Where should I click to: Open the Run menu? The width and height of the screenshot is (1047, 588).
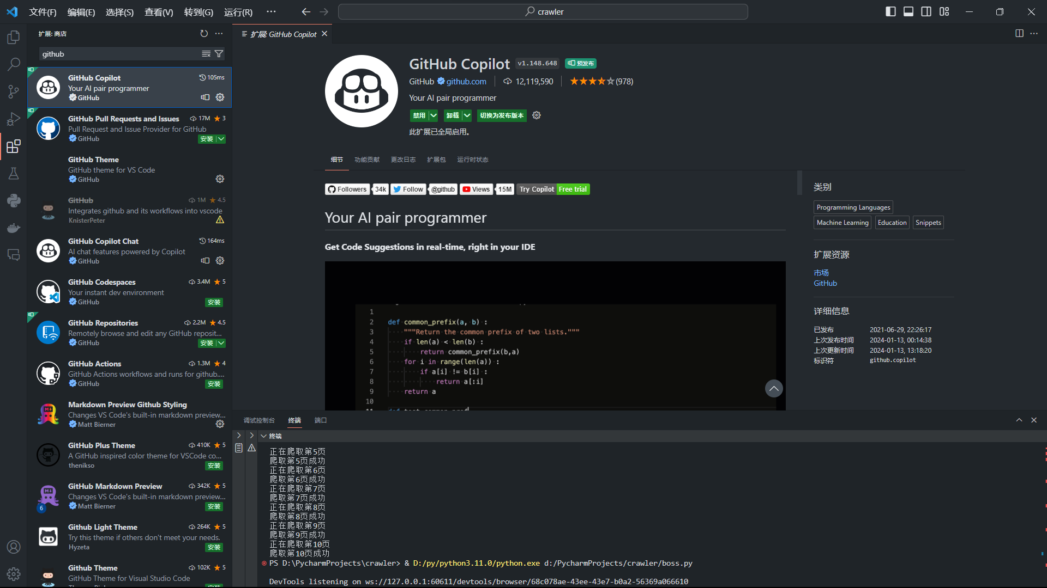pos(238,12)
